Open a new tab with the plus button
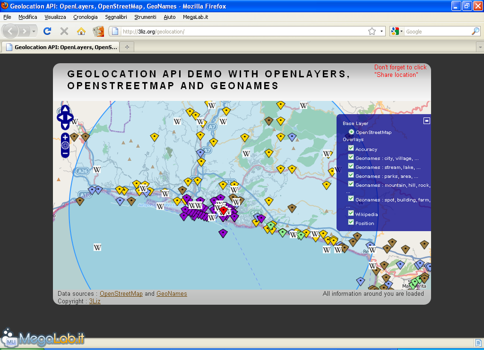Screen dimensions: 484x350 (127, 47)
